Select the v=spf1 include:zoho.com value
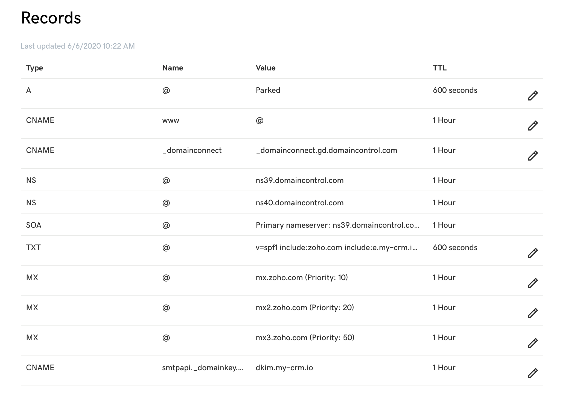Screen dimensions: 571x397 [337, 248]
